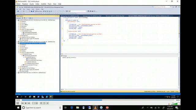Open network settings from tray icon
The height and width of the screenshot is (110, 196).
pyautogui.click(x=155, y=108)
